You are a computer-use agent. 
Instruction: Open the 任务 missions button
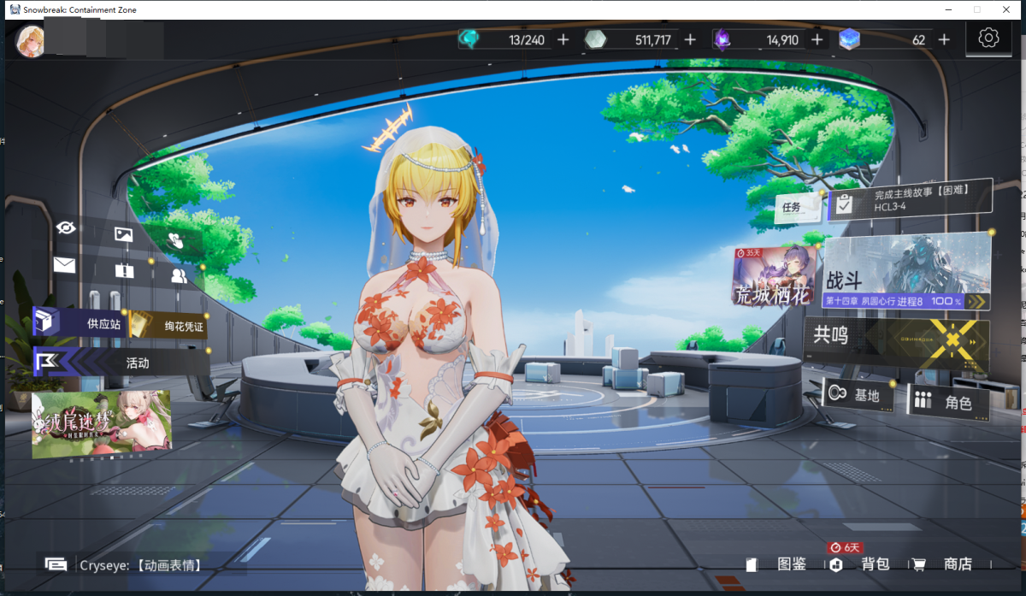coord(799,207)
